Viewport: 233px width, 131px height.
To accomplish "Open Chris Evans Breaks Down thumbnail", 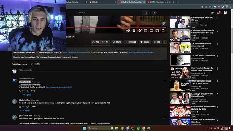I will 180,35.
